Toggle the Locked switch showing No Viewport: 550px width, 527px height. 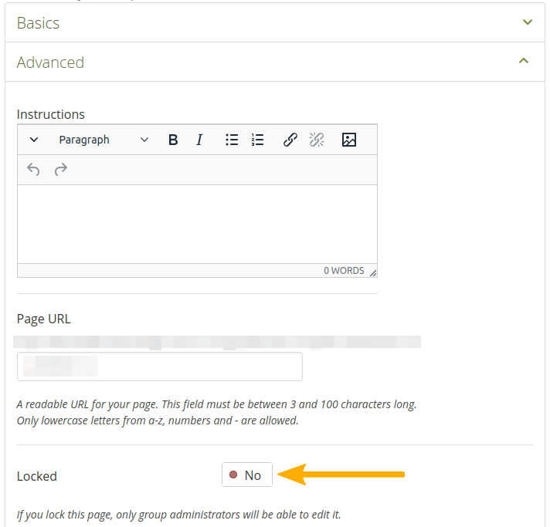coord(246,475)
